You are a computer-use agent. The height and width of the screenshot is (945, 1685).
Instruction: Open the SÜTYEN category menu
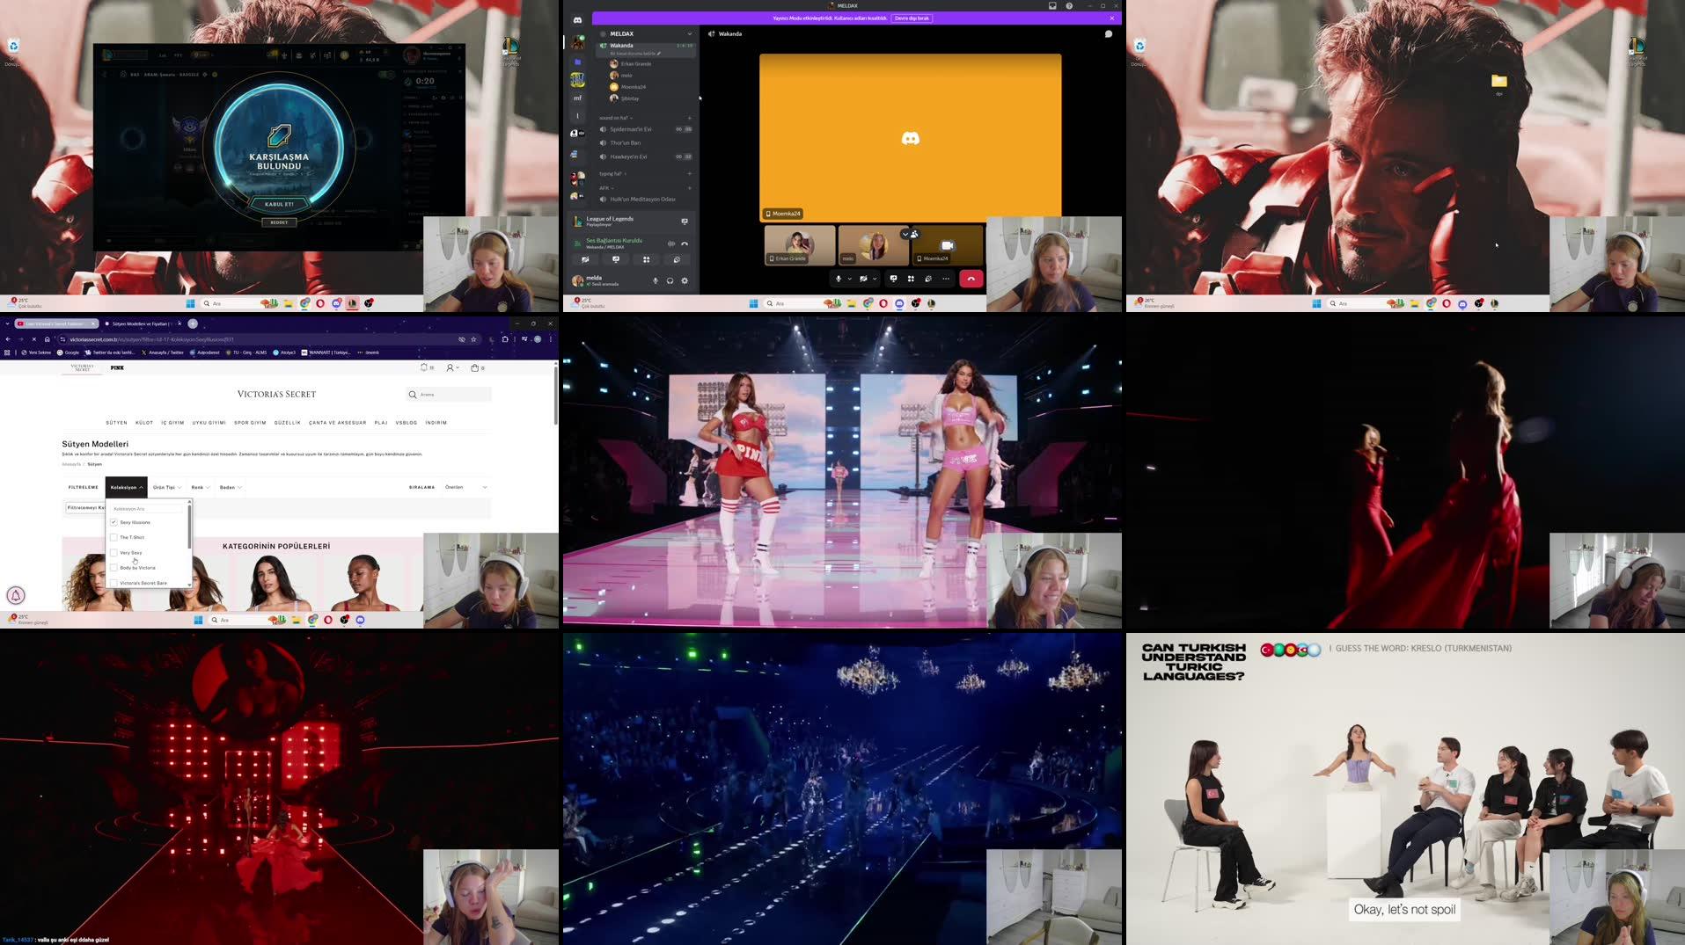(x=117, y=423)
